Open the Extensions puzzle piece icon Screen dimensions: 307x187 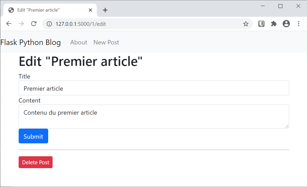click(x=274, y=24)
